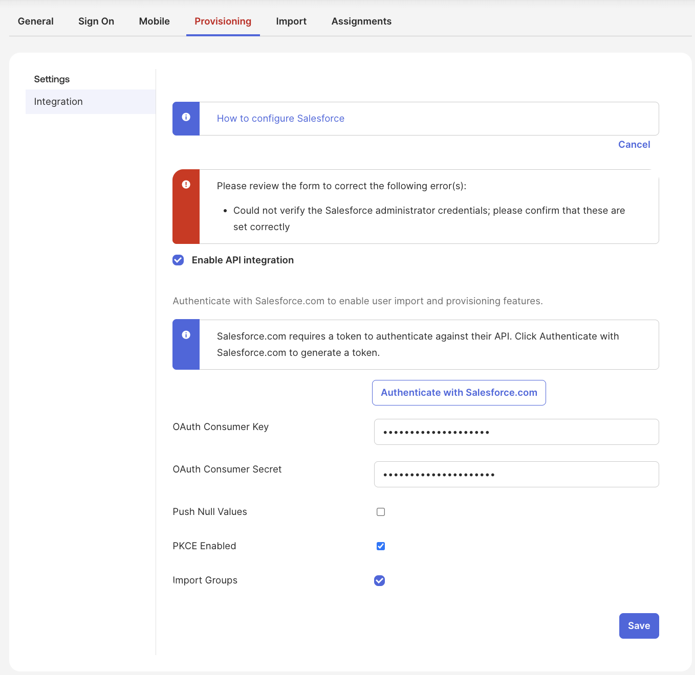
Task: Open the General tab
Action: pos(36,21)
